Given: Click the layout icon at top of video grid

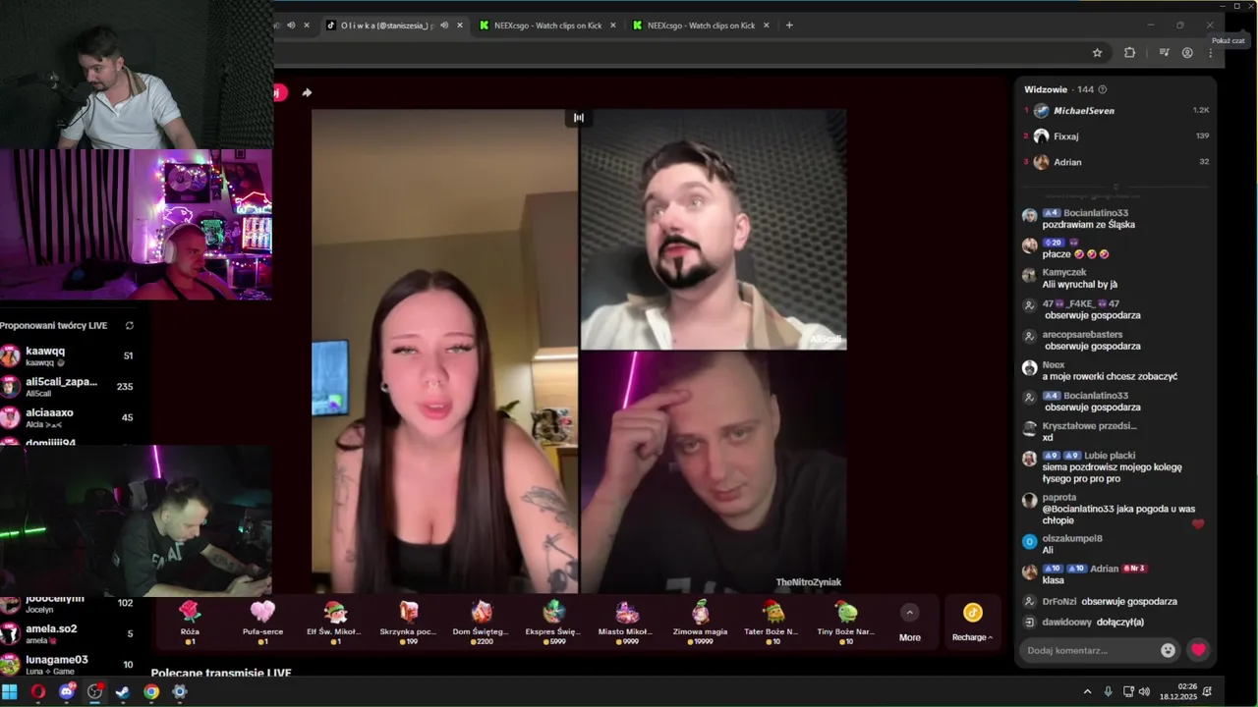Looking at the screenshot, I should pos(579,118).
